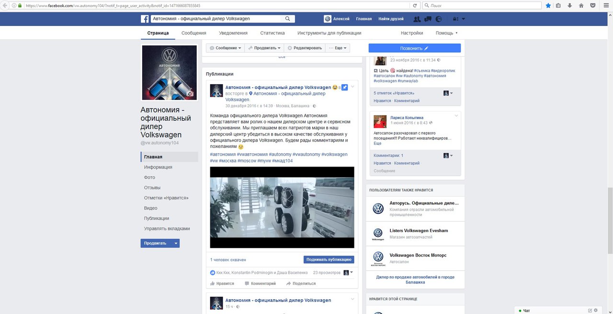The width and height of the screenshot is (613, 314).
Task: Click the Еще link in Лариса's review
Action: click(x=377, y=144)
